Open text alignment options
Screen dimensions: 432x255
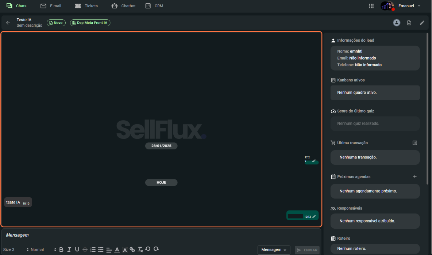[109, 250]
